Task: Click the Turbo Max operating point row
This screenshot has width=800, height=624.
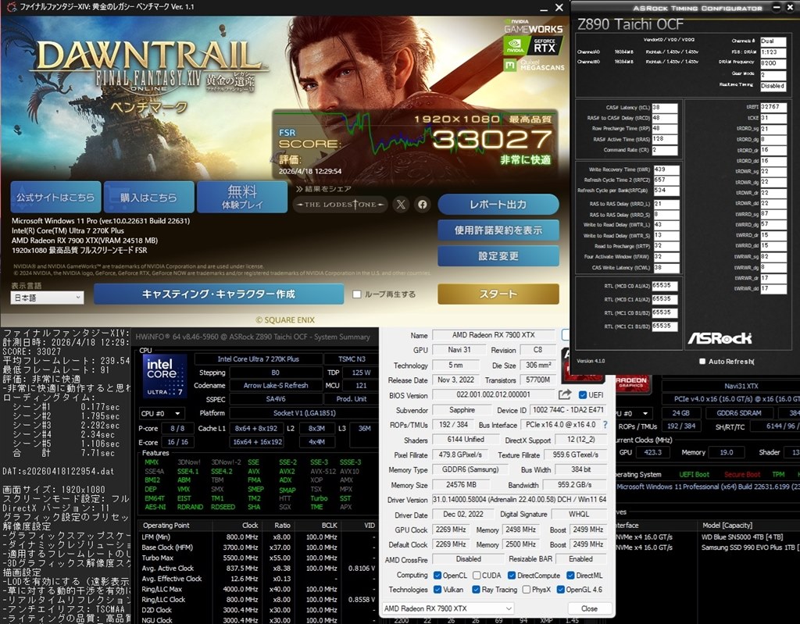Action: pyautogui.click(x=258, y=558)
